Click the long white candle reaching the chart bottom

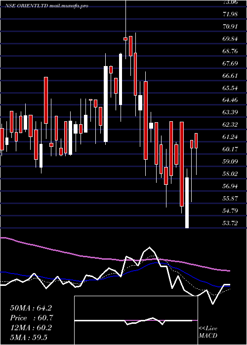point(187,203)
